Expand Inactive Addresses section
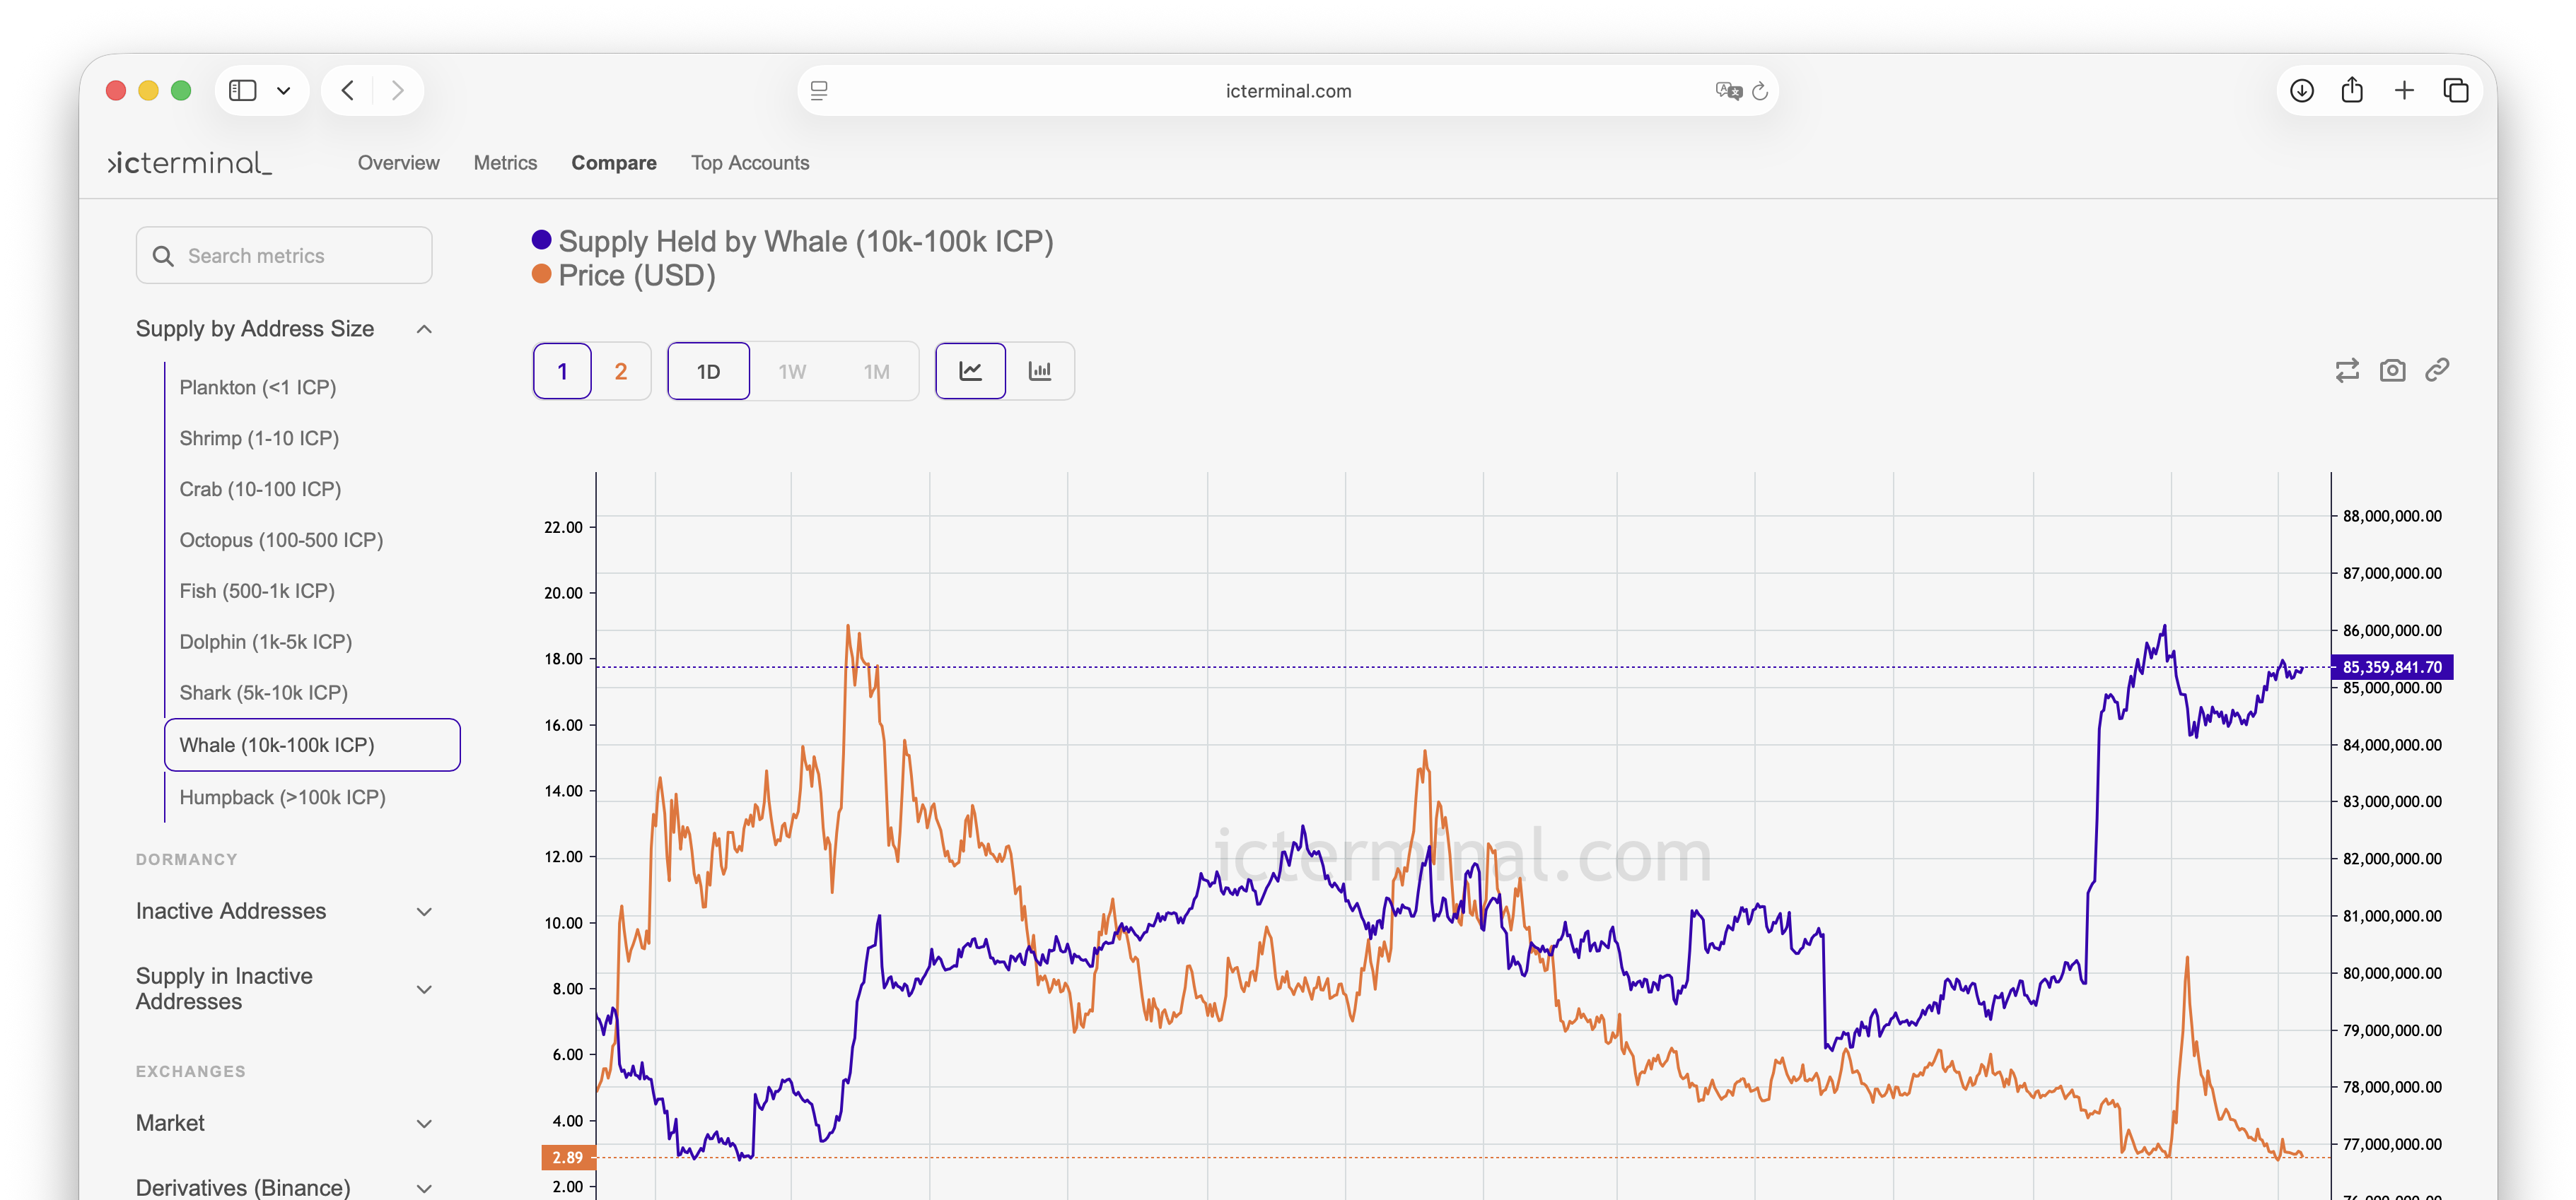The image size is (2576, 1200). pyautogui.click(x=424, y=911)
